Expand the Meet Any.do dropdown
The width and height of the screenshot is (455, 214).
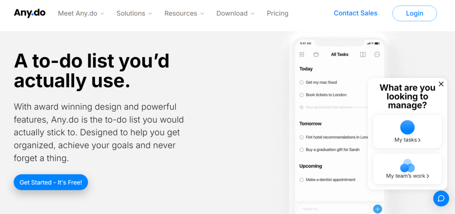click(81, 13)
